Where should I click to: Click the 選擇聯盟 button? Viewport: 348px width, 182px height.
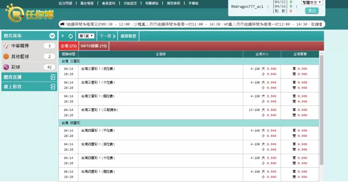pyautogui.click(x=128, y=36)
